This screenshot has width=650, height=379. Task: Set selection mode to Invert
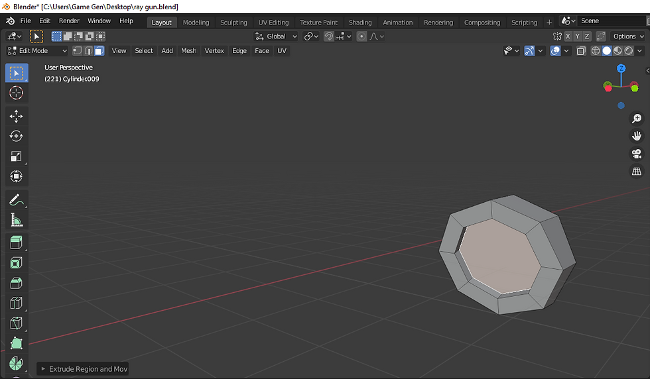[89, 36]
